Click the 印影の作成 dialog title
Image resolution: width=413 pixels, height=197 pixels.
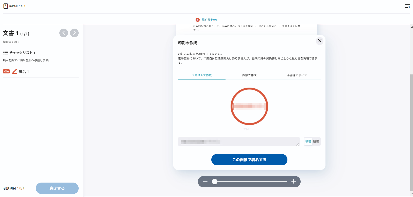187,43
